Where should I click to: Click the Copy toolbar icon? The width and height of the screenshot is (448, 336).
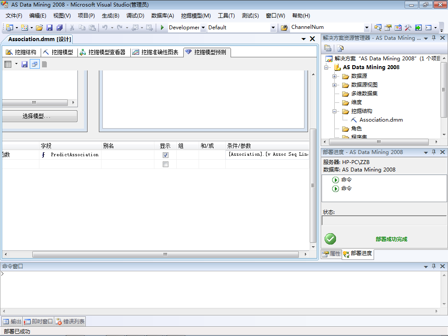(x=82, y=28)
